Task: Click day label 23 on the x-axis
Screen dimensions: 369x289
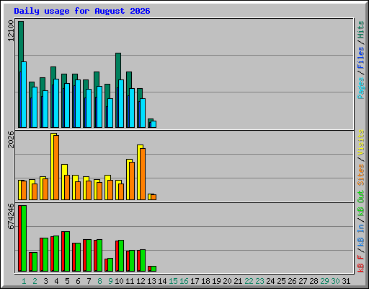Action: [259, 281]
